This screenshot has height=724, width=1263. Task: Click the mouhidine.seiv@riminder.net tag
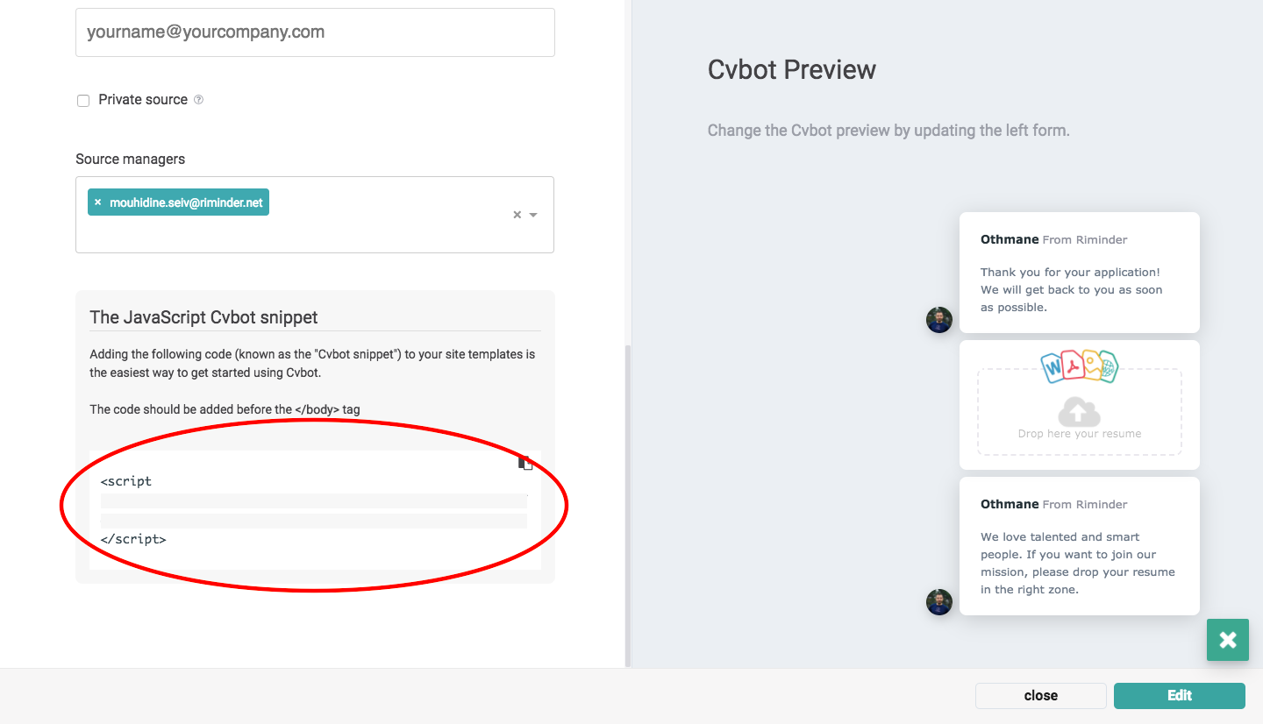pyautogui.click(x=179, y=202)
